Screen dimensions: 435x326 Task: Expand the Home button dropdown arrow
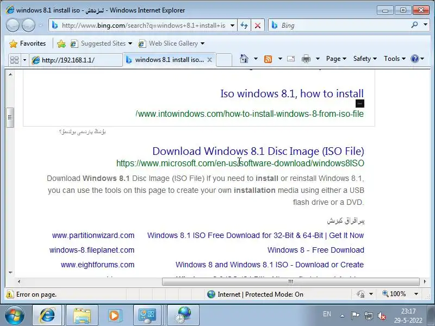tap(256, 59)
